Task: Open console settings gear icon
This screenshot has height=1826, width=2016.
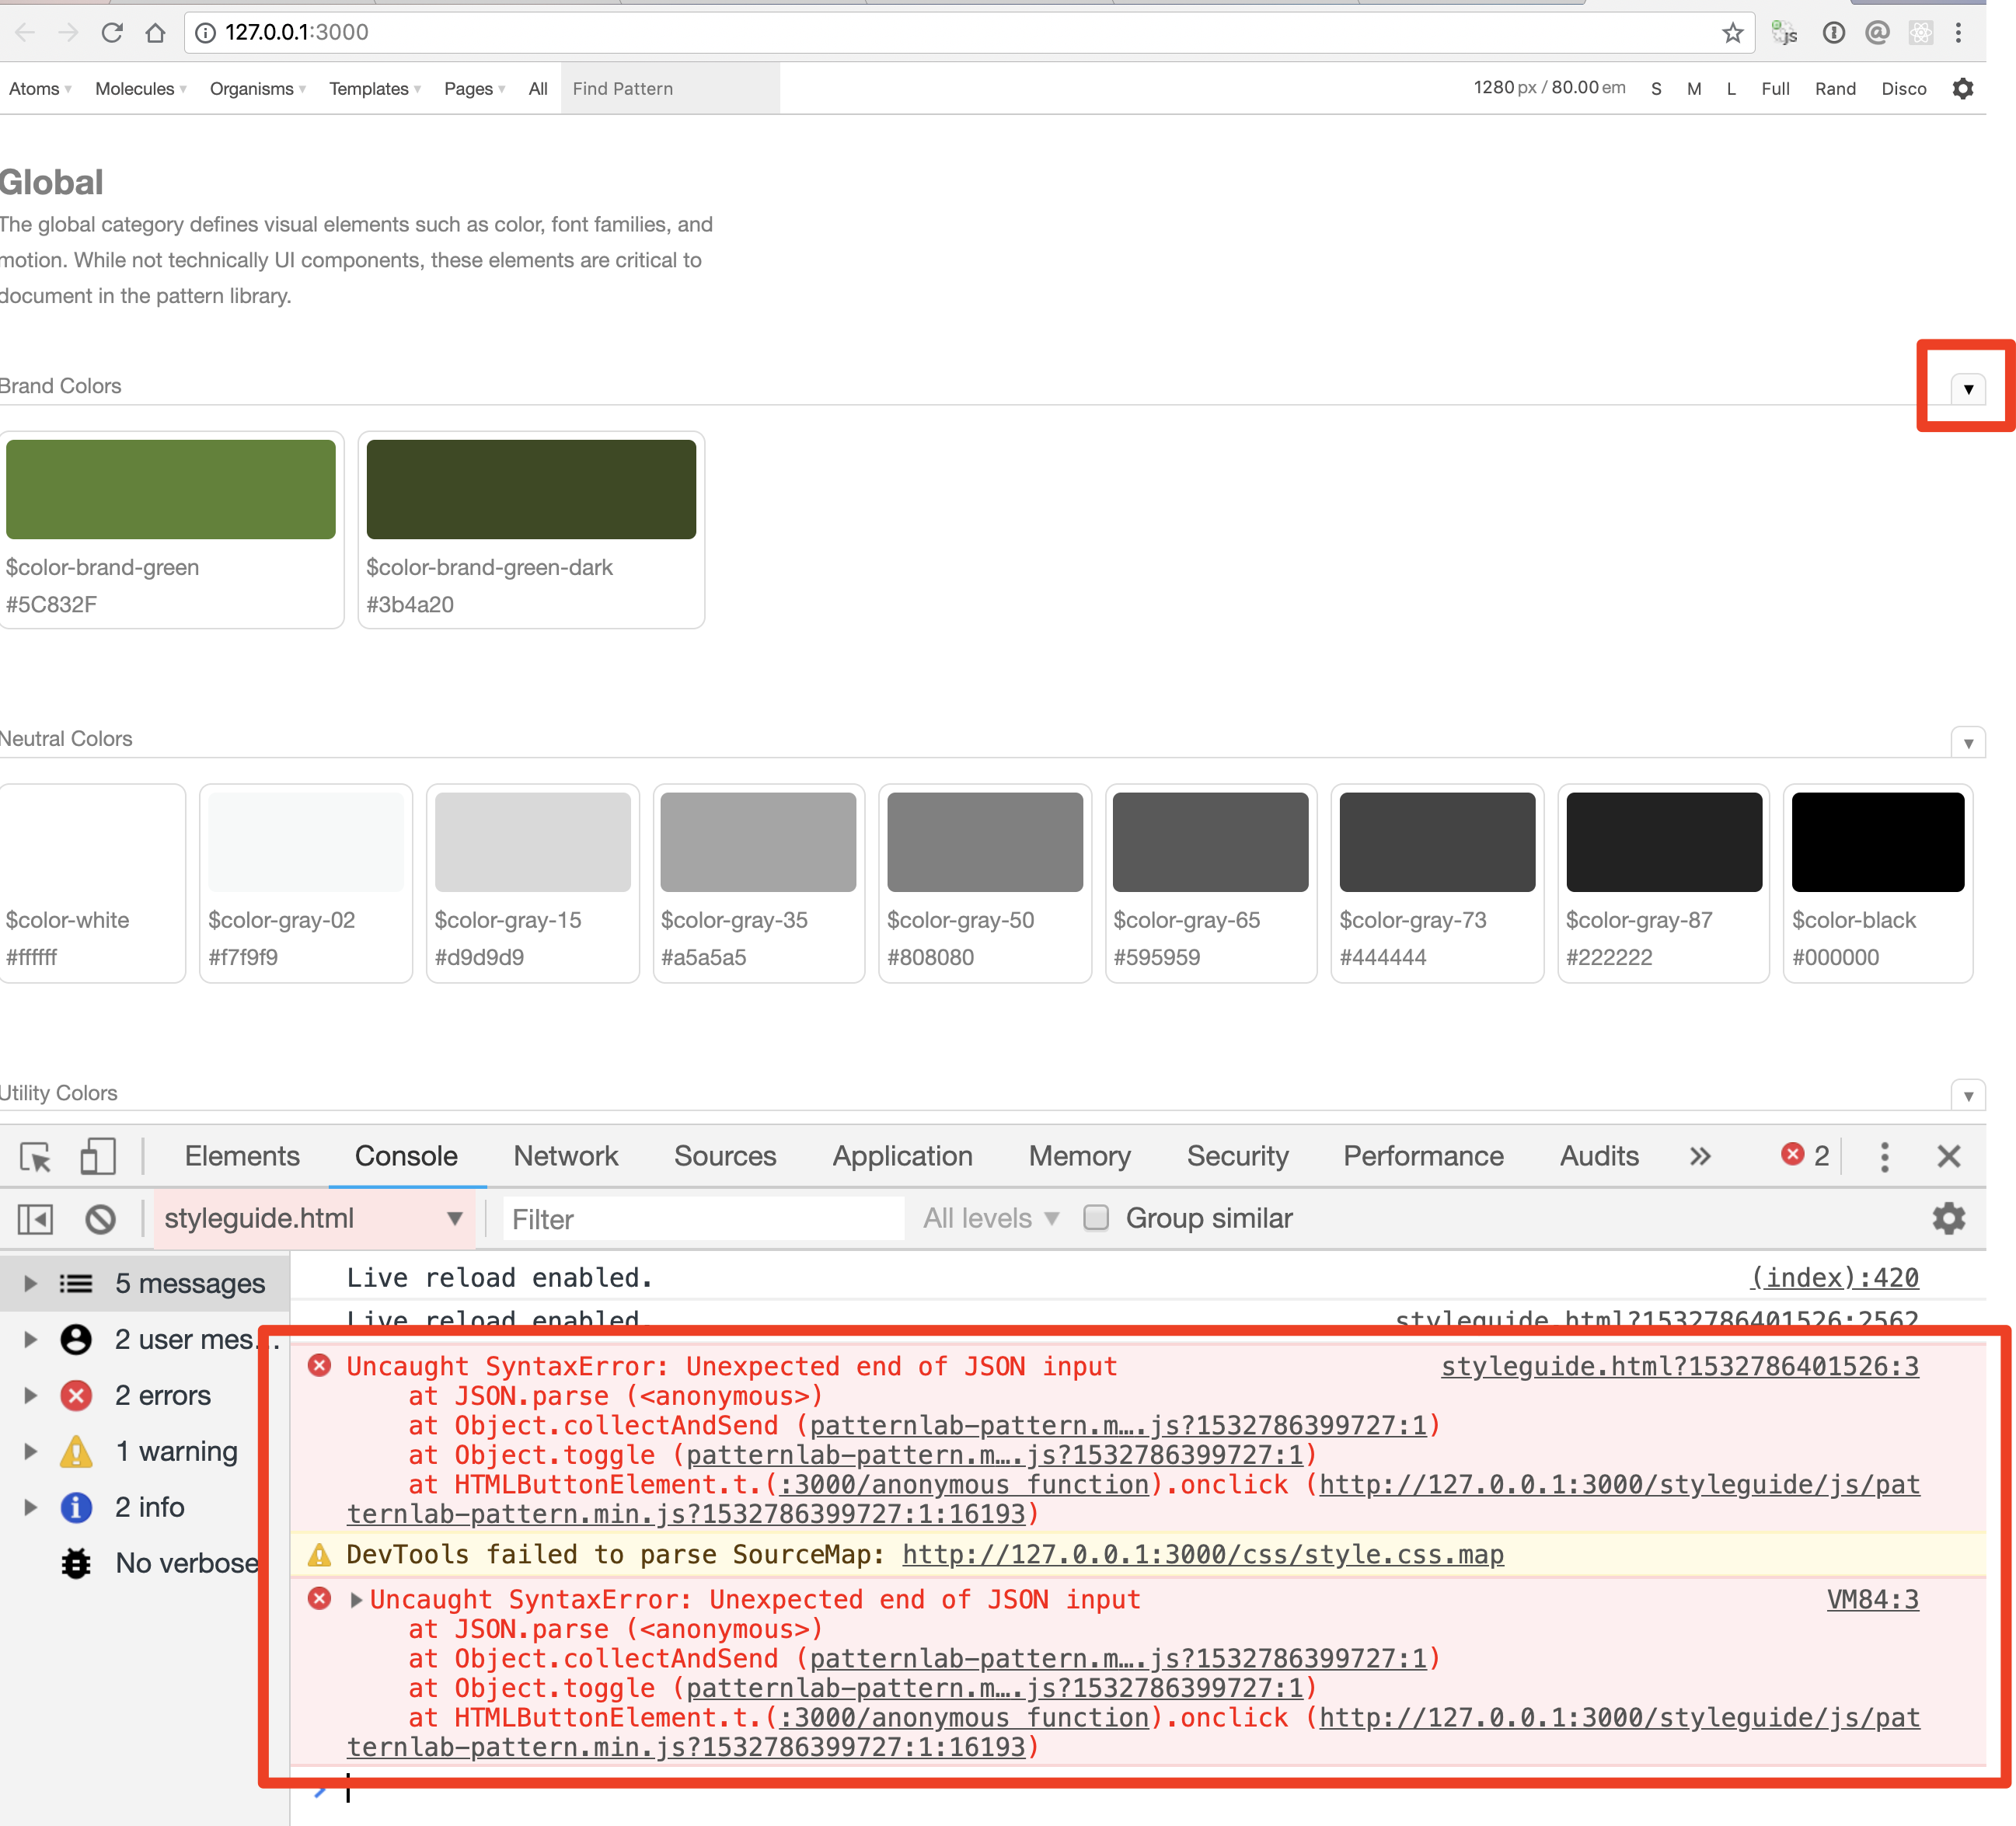Action: tap(1948, 1219)
